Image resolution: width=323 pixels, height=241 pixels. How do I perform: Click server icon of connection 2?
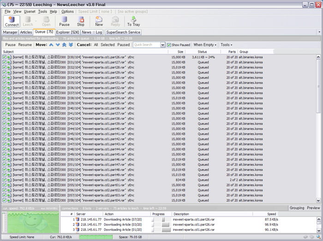pos(78,224)
